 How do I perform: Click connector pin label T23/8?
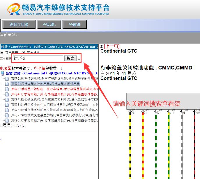pos(185,111)
